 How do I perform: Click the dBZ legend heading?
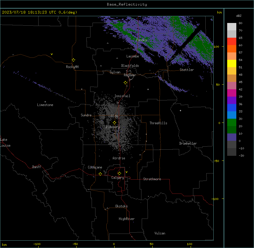click(x=239, y=16)
